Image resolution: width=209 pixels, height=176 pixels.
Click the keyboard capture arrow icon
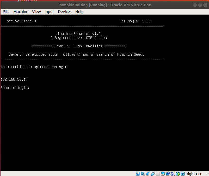(x=183, y=174)
